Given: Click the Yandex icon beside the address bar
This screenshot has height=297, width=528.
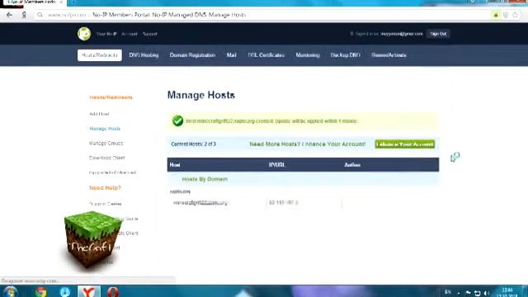Looking at the screenshot, I should point(24,15).
